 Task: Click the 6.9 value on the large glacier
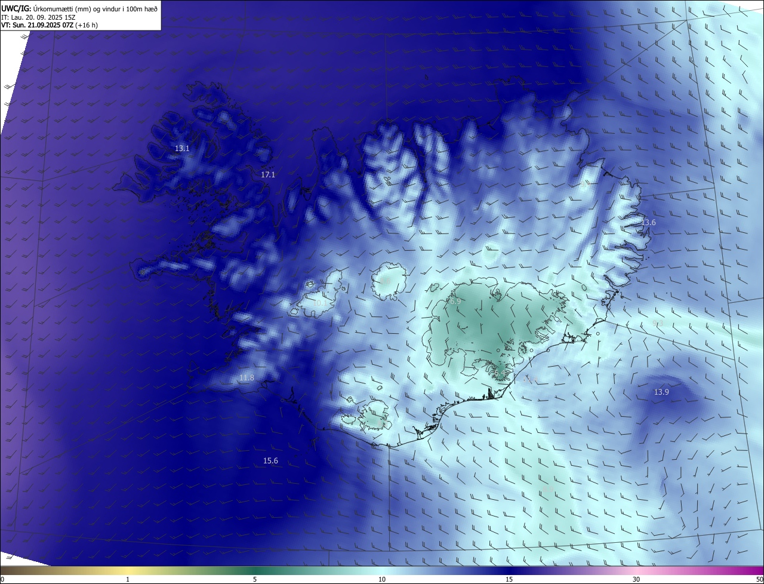(455, 302)
